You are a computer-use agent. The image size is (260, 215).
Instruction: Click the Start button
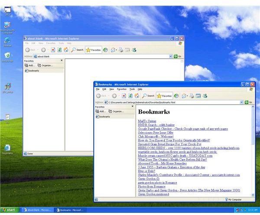pos(9,210)
